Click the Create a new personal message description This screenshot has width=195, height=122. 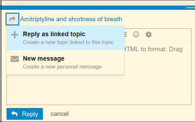(62, 67)
